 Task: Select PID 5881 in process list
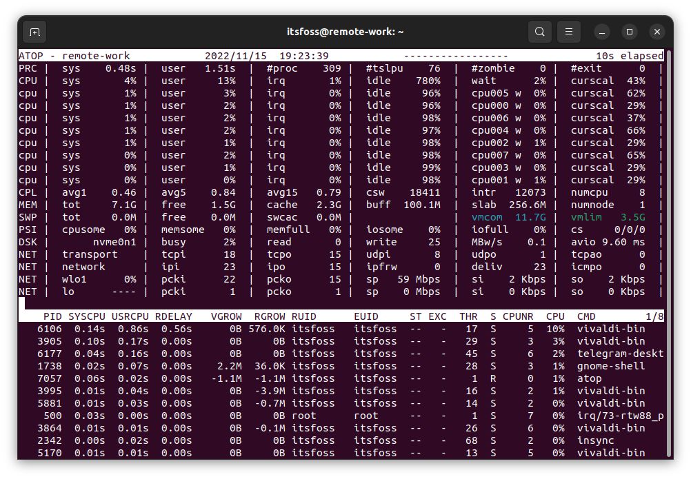tap(50, 403)
